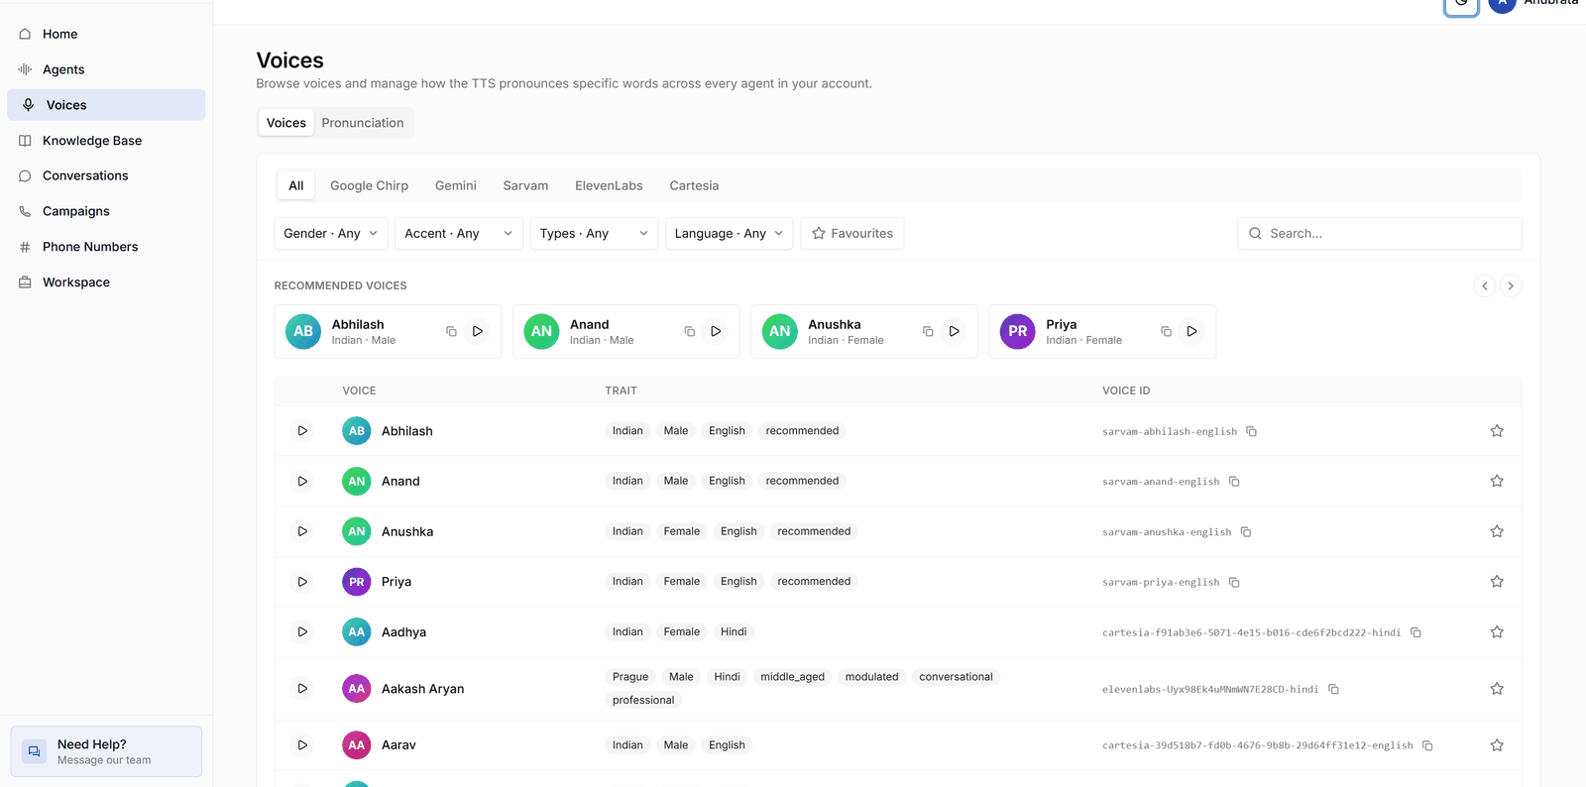This screenshot has width=1586, height=787.
Task: Focus the voice Search field
Action: tap(1379, 233)
